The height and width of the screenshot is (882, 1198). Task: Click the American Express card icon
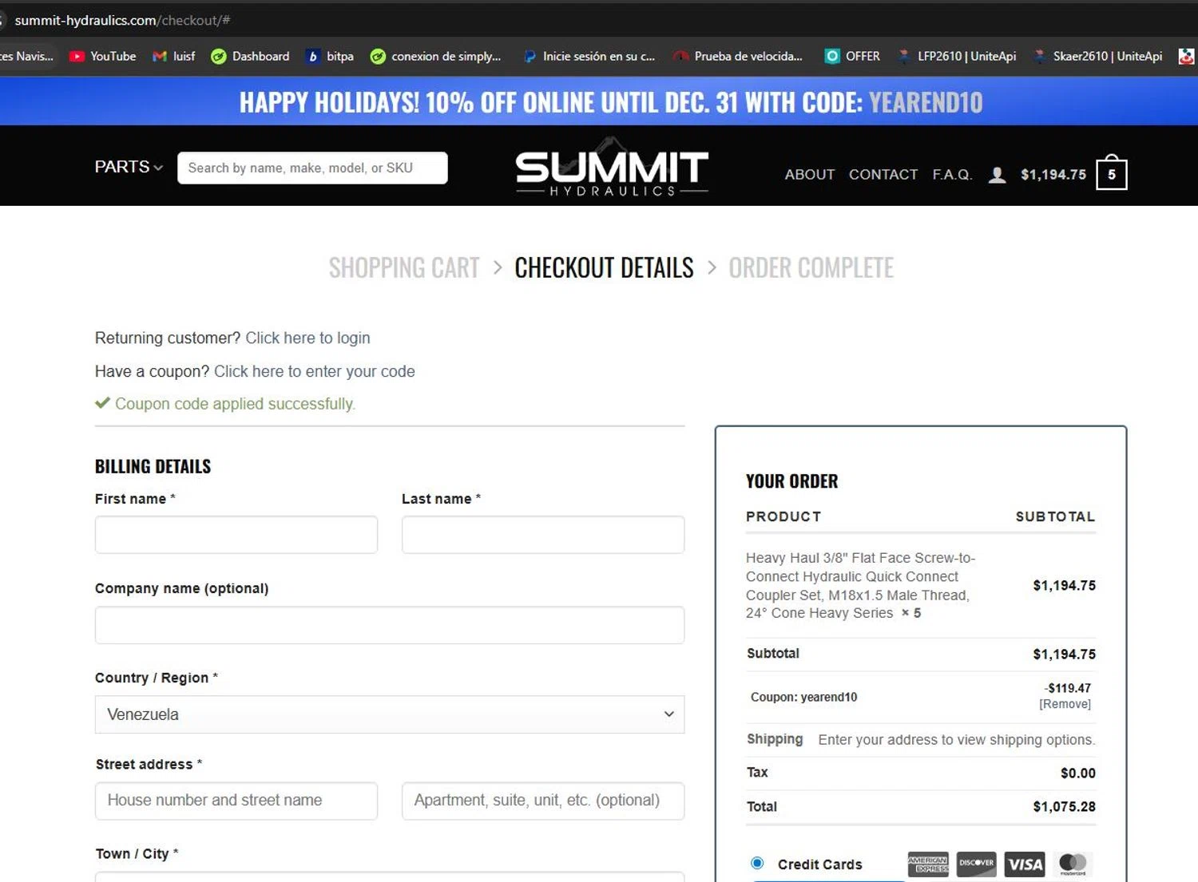coord(928,864)
